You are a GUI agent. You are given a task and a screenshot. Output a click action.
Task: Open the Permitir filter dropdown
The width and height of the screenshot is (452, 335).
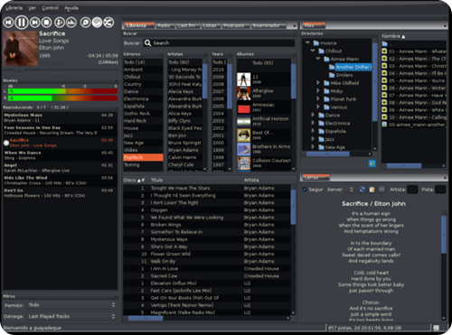click(x=71, y=305)
